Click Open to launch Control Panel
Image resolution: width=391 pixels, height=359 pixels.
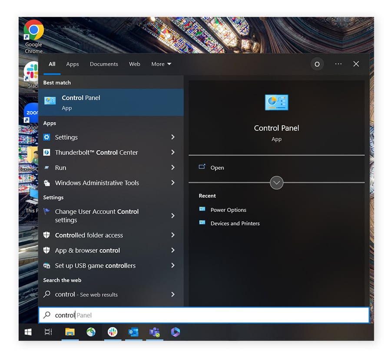217,168
